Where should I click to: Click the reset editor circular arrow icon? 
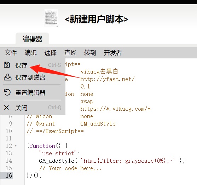(7, 92)
